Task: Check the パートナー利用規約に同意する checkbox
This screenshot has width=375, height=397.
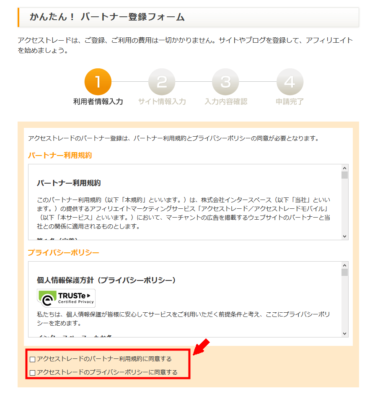Action: coord(32,359)
